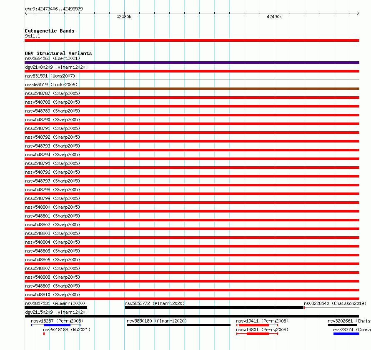The width and height of the screenshot is (371, 350).
Task: Click the chr9:42473406..42495579 region label
Action: point(54,9)
